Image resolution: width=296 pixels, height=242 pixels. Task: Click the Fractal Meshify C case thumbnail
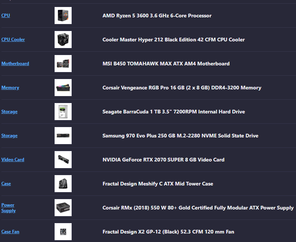[63, 183]
